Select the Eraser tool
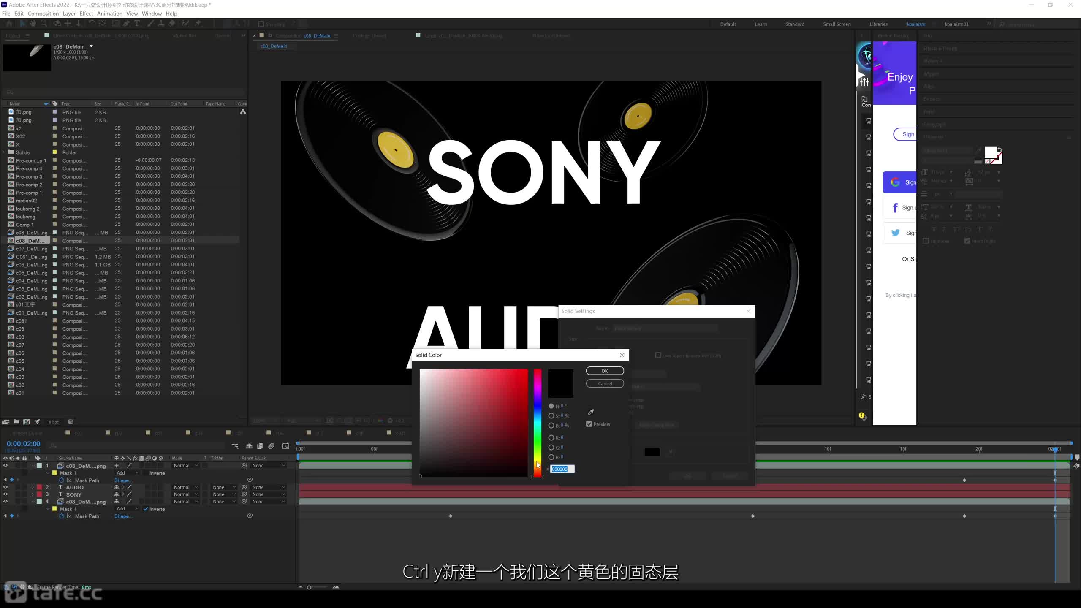1081x608 pixels. [171, 24]
